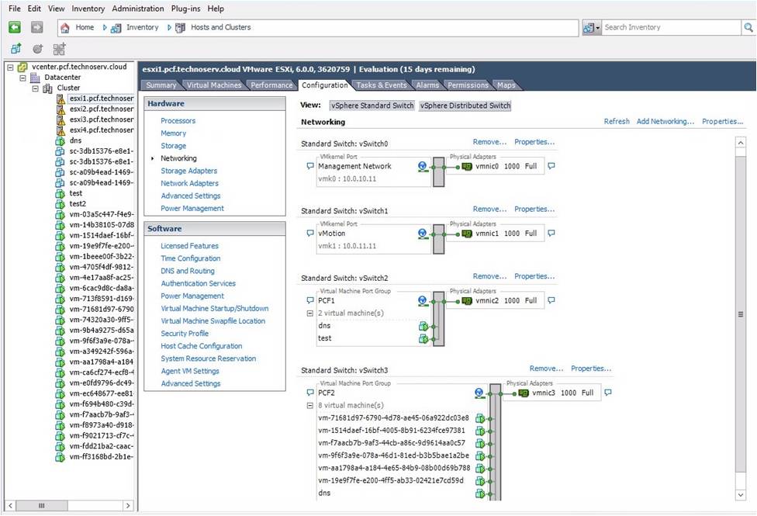Click Add Networking link
757x516 pixels.
point(665,122)
